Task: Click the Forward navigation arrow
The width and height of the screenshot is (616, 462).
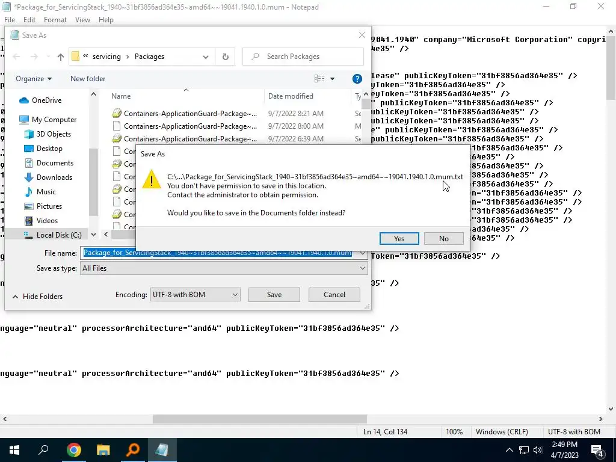Action: 34,57
